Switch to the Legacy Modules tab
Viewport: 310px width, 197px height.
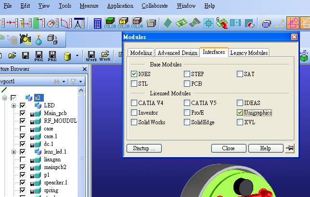[249, 53]
